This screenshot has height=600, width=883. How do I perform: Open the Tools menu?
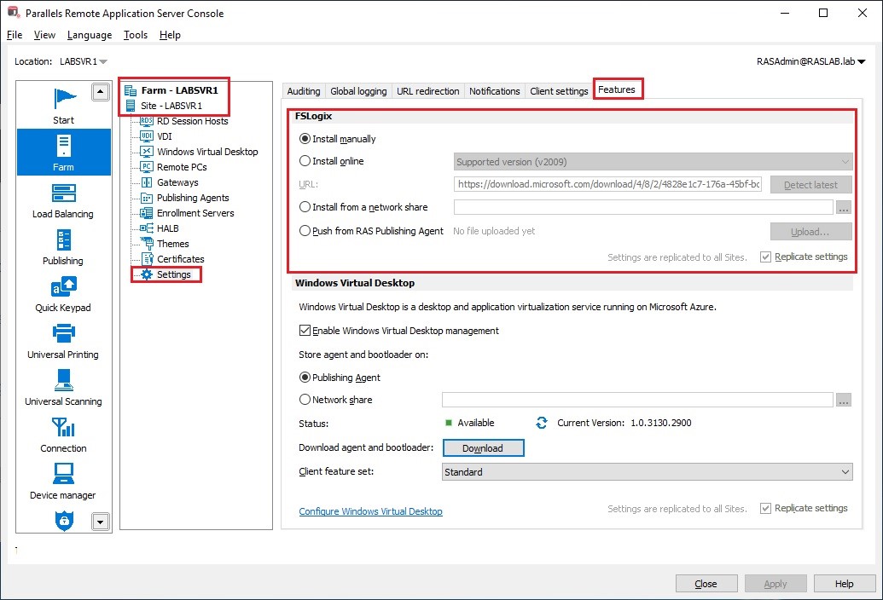[x=136, y=35]
